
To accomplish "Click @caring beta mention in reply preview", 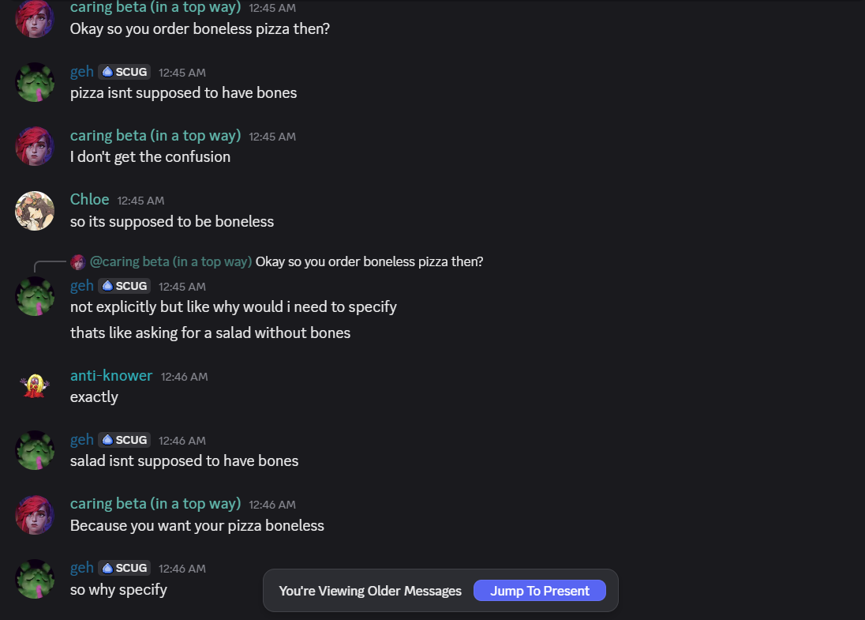I will pos(170,261).
